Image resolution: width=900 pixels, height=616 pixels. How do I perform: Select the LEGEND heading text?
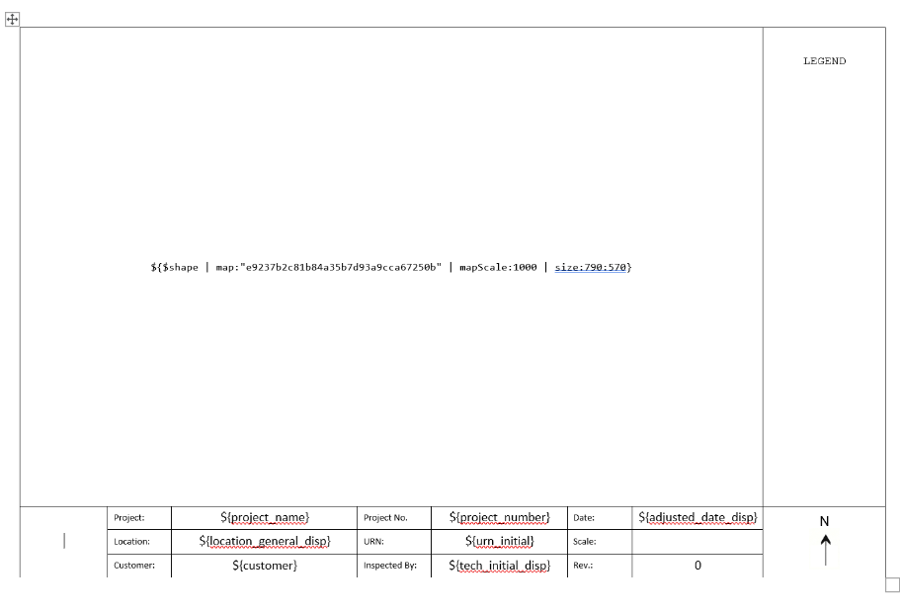(823, 60)
